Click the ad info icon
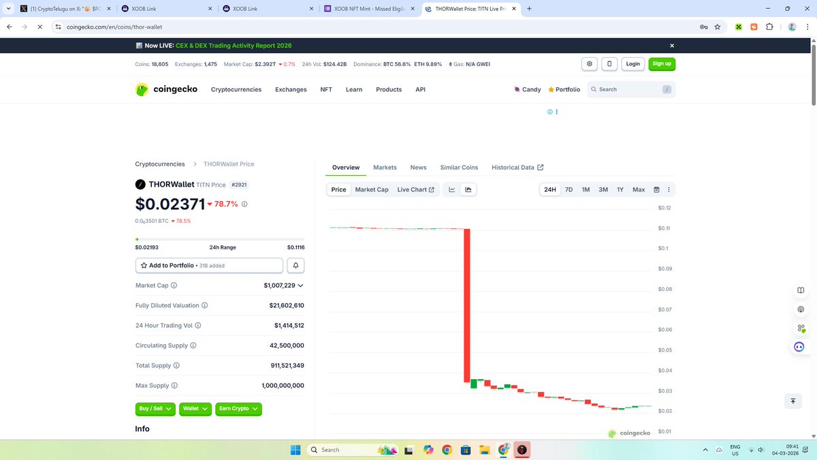817x460 pixels. (x=549, y=112)
